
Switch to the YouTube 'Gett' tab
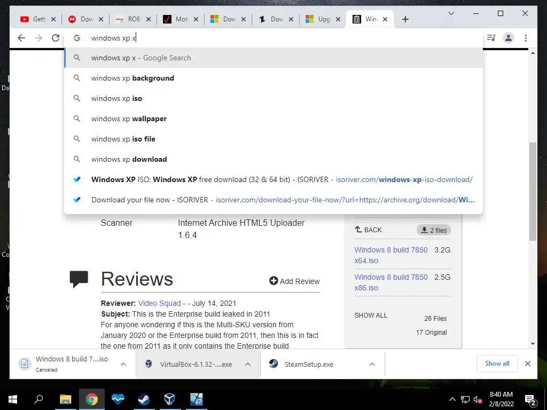[x=34, y=19]
